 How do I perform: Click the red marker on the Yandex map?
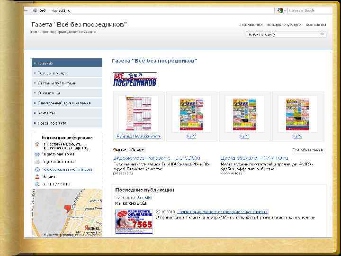click(68, 209)
